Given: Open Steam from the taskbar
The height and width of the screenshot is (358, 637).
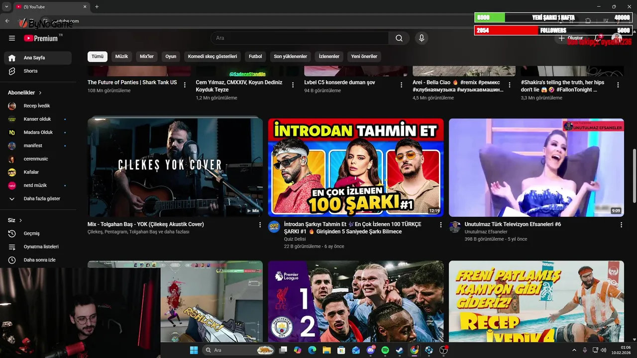Looking at the screenshot, I should 400,350.
